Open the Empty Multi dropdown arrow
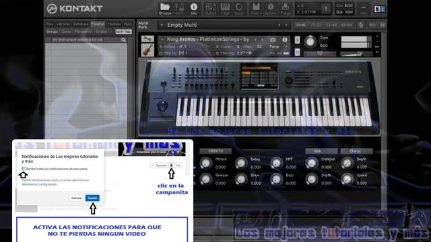 point(162,26)
